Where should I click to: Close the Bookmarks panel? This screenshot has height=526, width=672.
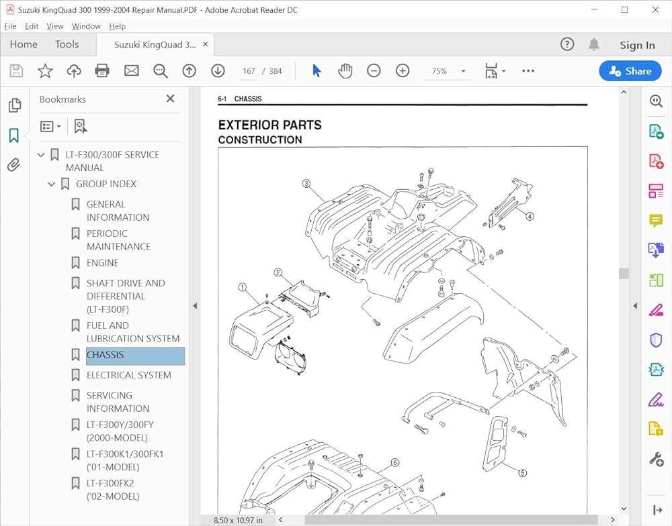pos(170,99)
